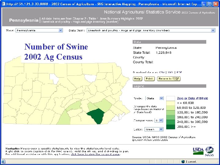
Task: Open the Comparisons dropdown showing 6
Action: pos(159,120)
